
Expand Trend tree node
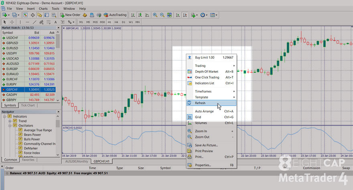[x=10, y=121]
